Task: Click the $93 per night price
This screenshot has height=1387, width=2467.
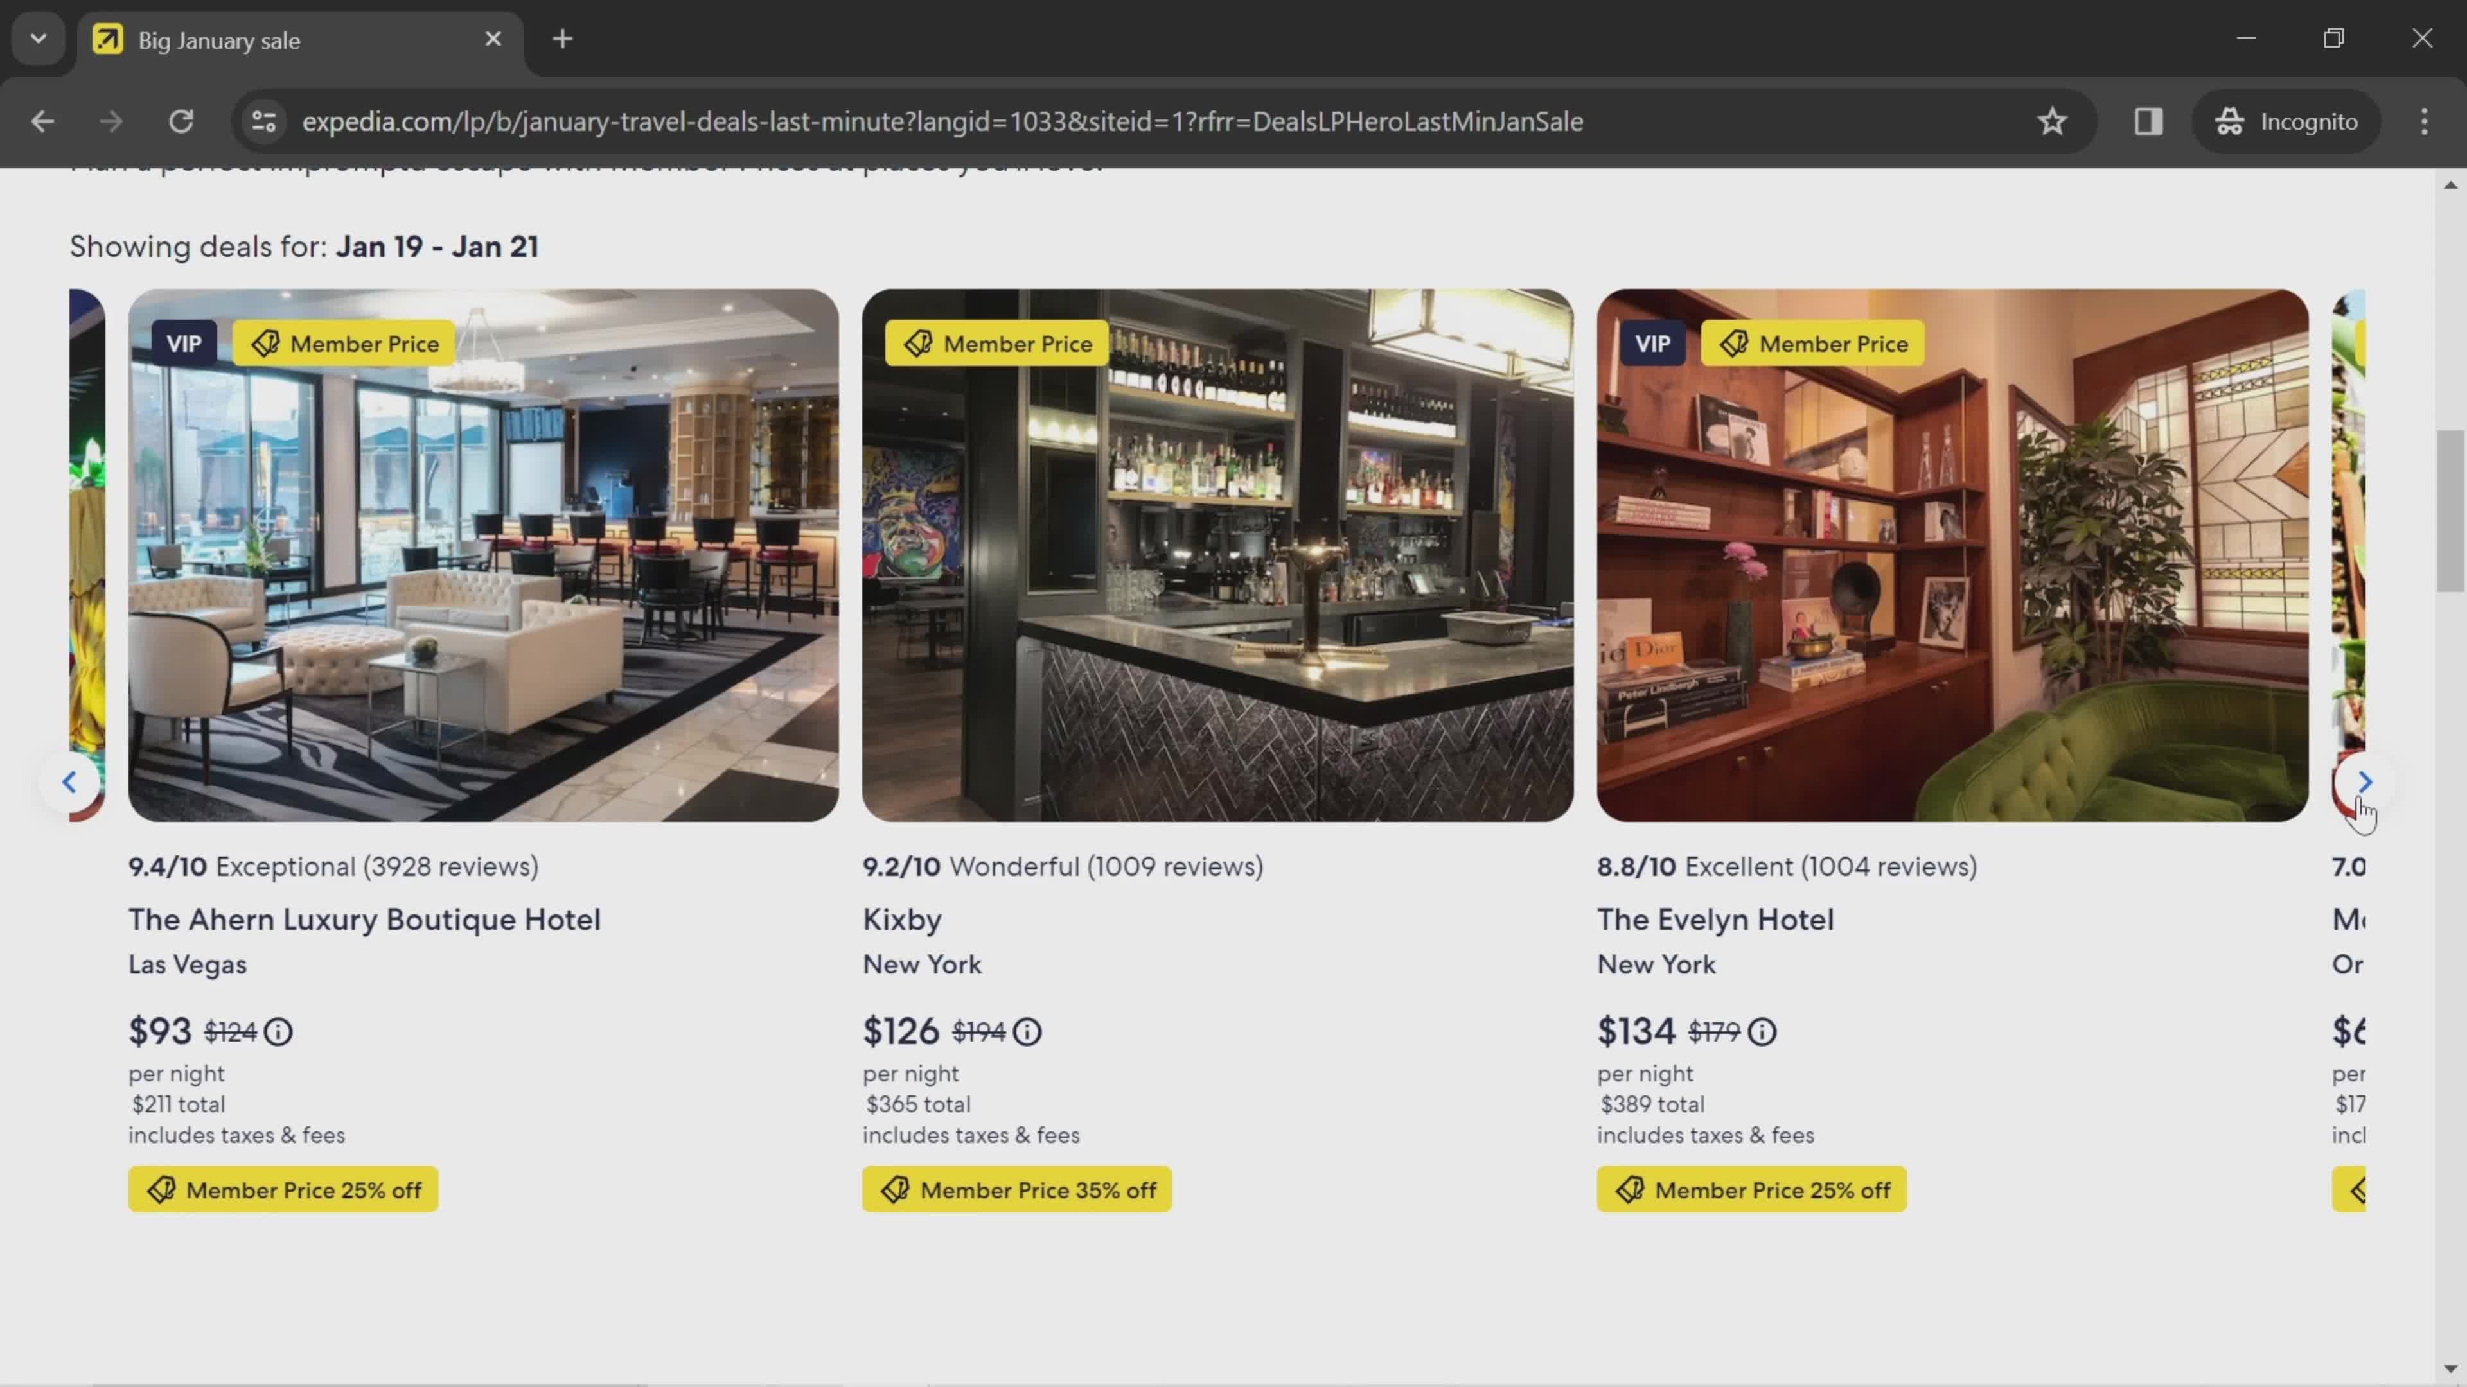Action: (160, 1031)
